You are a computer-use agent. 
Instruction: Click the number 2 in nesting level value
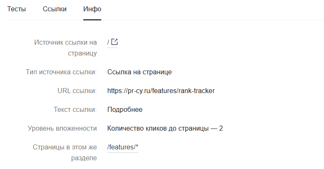click(221, 128)
